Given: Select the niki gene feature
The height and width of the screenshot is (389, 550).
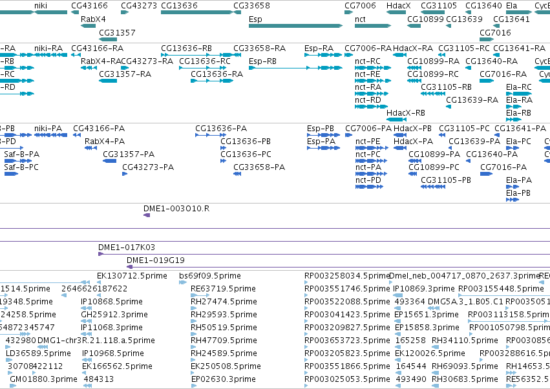Looking at the screenshot, I should [x=51, y=12].
